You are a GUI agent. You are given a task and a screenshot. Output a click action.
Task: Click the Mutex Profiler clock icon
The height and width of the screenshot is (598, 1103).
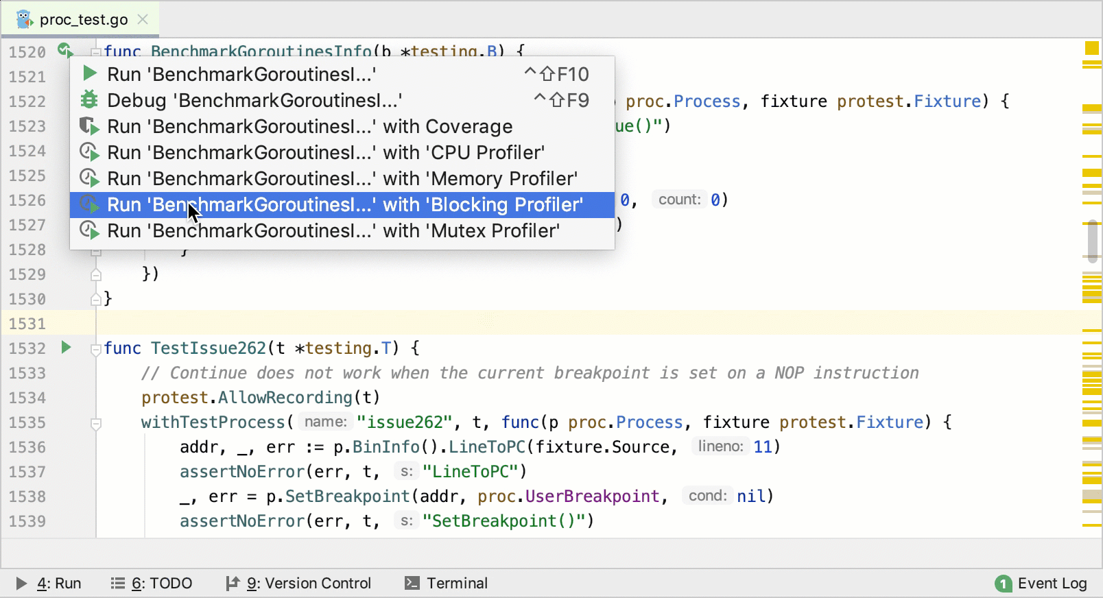[89, 230]
